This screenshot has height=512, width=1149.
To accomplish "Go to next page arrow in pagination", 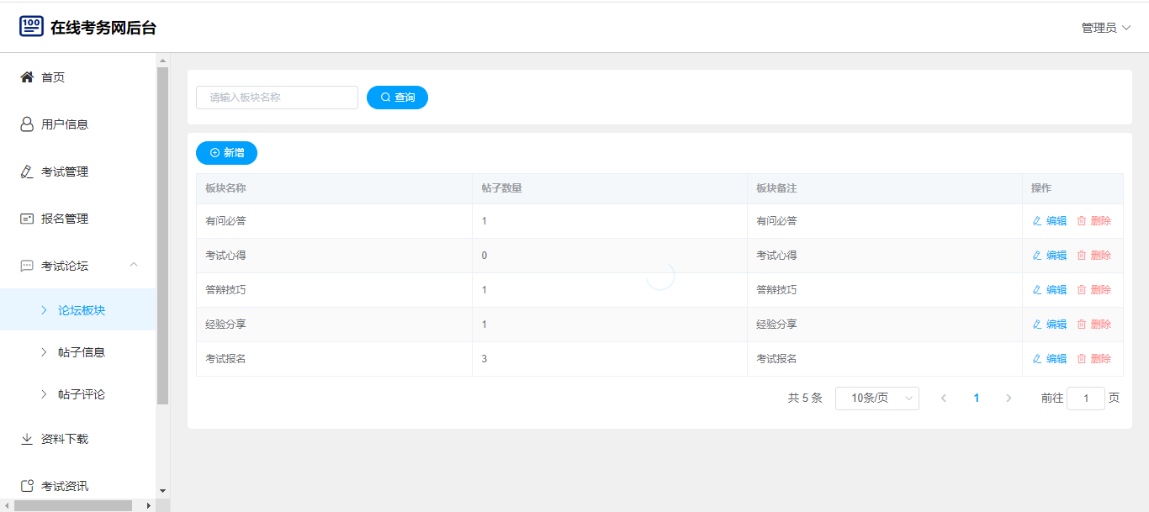I will (1009, 399).
